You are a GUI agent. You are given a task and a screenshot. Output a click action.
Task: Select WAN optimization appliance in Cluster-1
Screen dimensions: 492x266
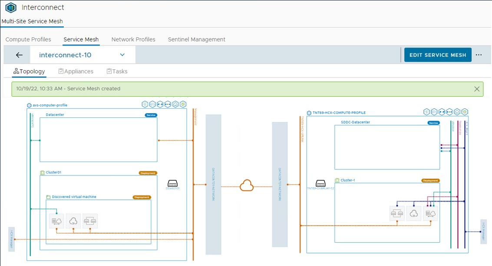tap(413, 214)
